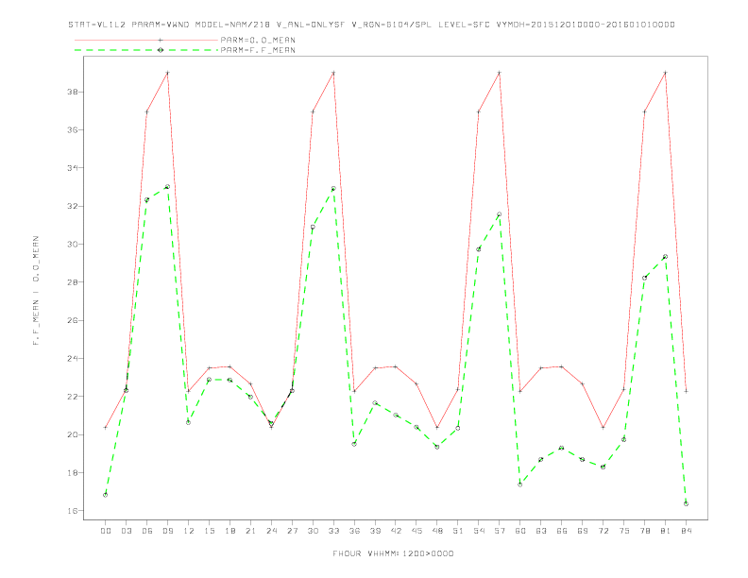Click x-axis tick label 57

coord(500,531)
